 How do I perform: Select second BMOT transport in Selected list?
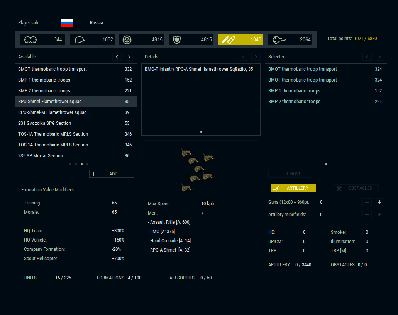(326, 80)
